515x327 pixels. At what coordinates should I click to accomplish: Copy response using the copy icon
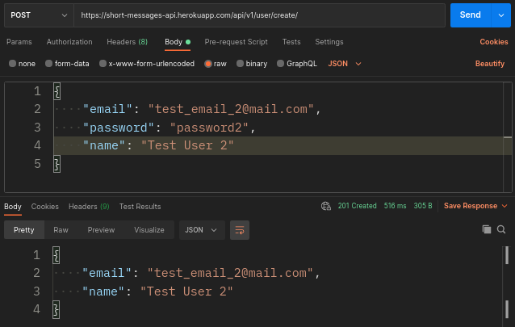[x=487, y=229]
